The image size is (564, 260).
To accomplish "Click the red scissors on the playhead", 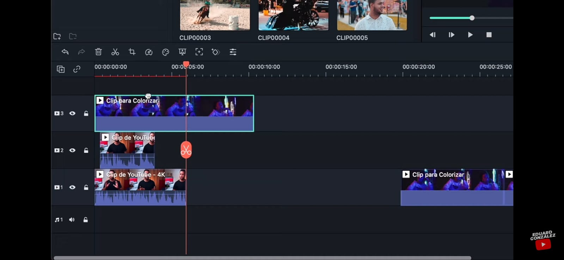I will 186,150.
